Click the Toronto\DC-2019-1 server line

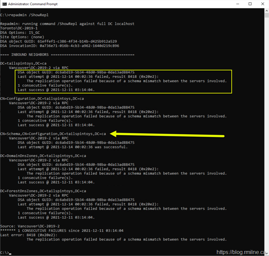(19, 28)
